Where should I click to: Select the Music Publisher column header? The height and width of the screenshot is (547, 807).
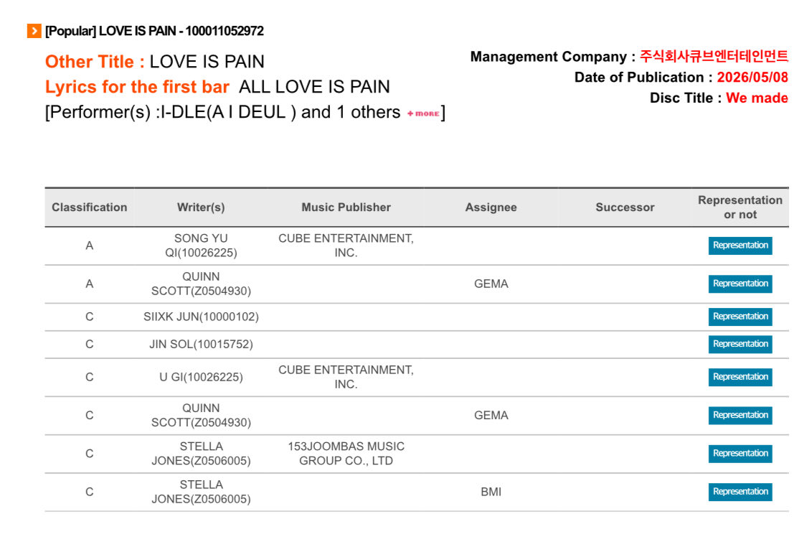click(x=346, y=207)
